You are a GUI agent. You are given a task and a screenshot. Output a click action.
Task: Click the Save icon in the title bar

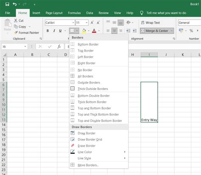coord(7,4)
